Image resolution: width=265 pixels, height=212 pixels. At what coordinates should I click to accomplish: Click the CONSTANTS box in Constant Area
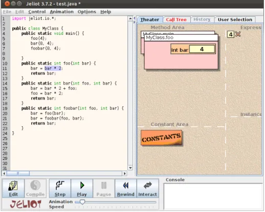click(x=161, y=138)
